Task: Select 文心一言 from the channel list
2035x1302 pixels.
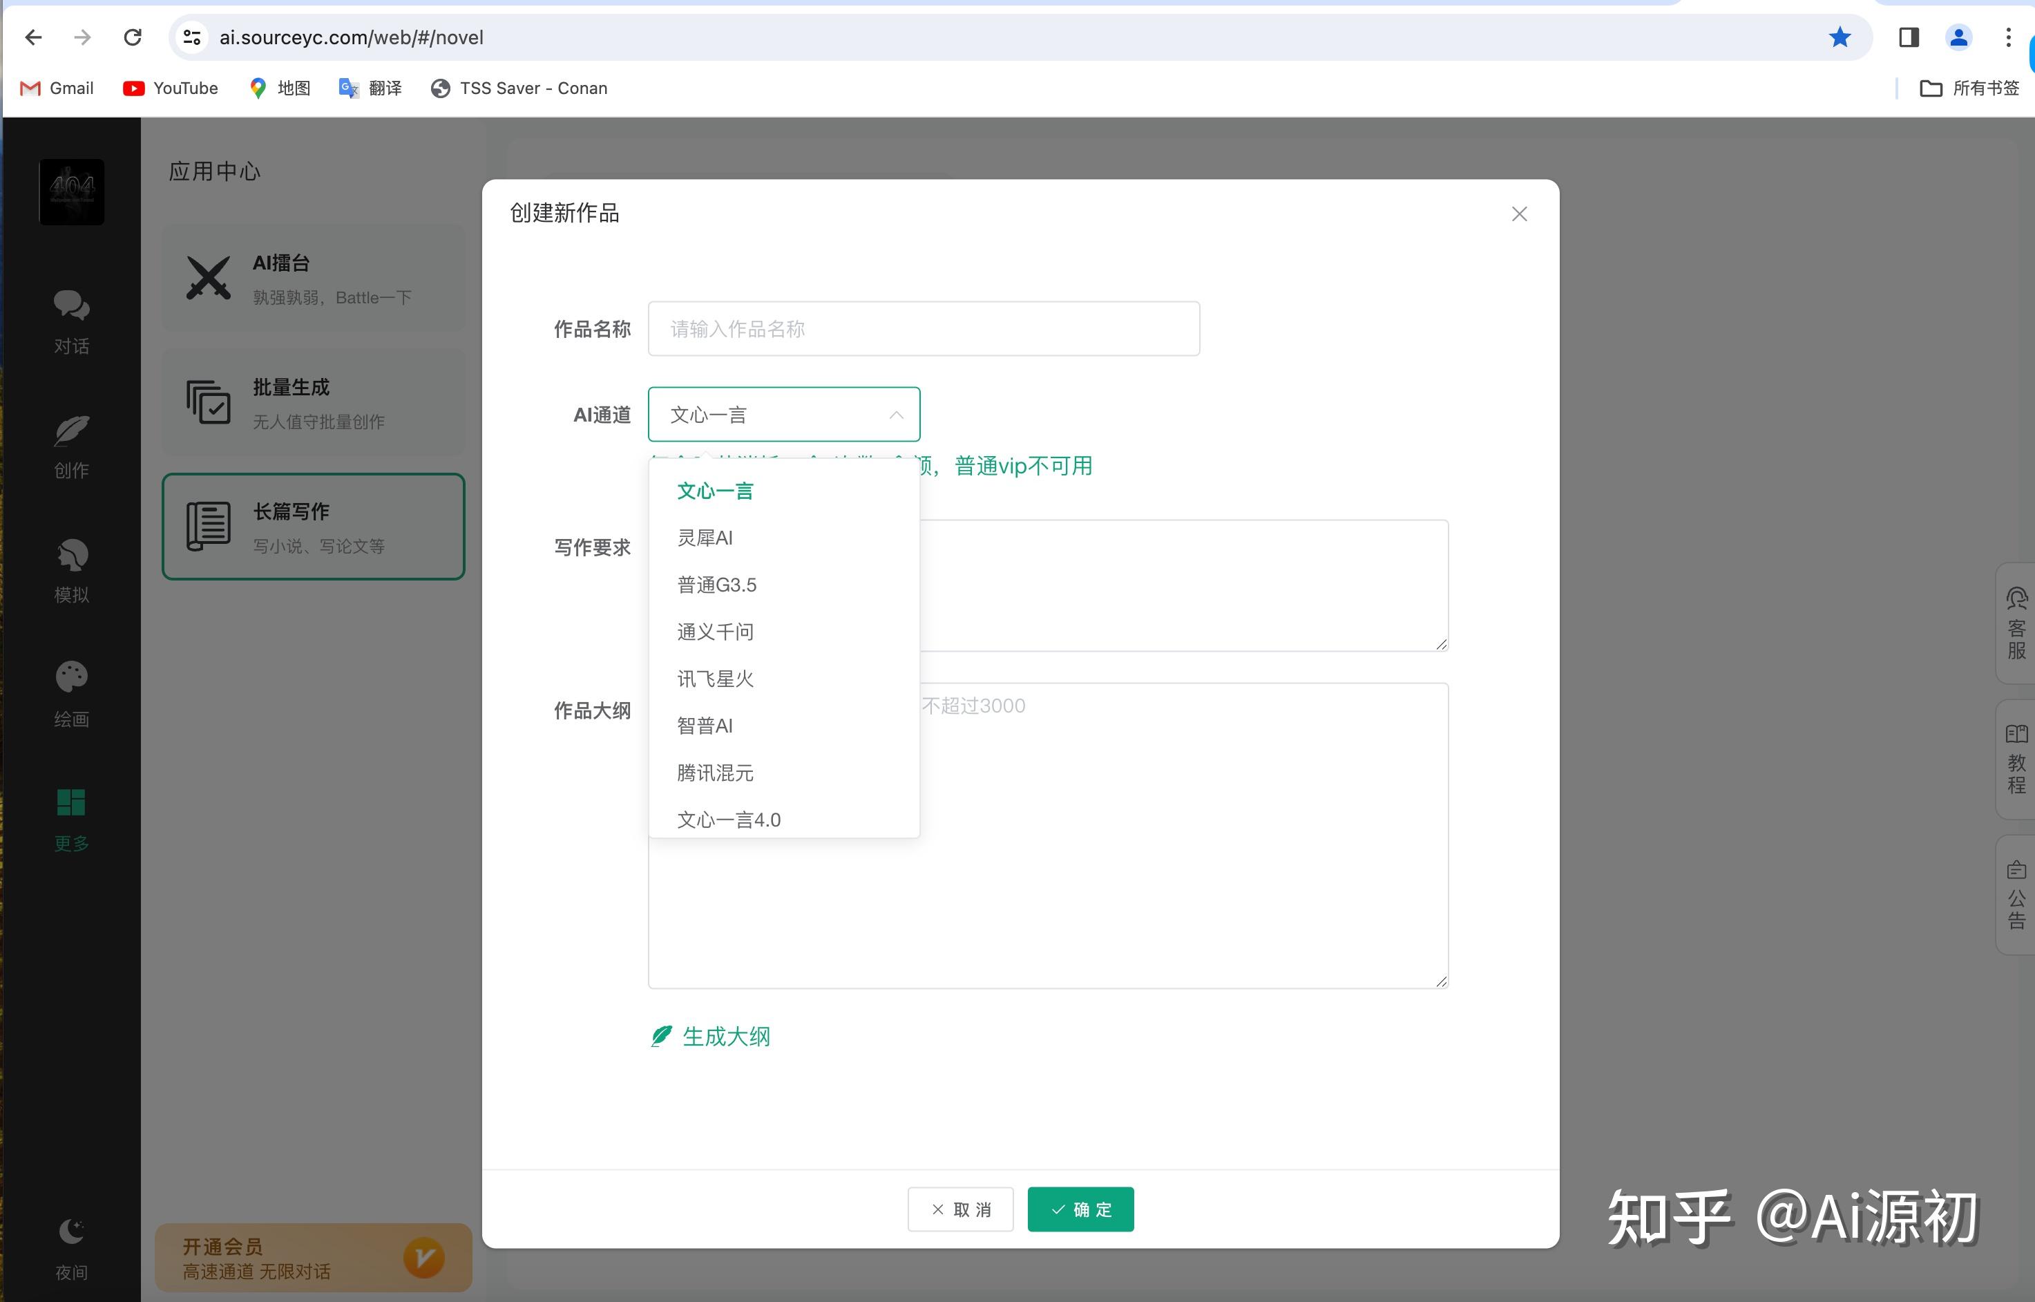Action: click(x=783, y=491)
